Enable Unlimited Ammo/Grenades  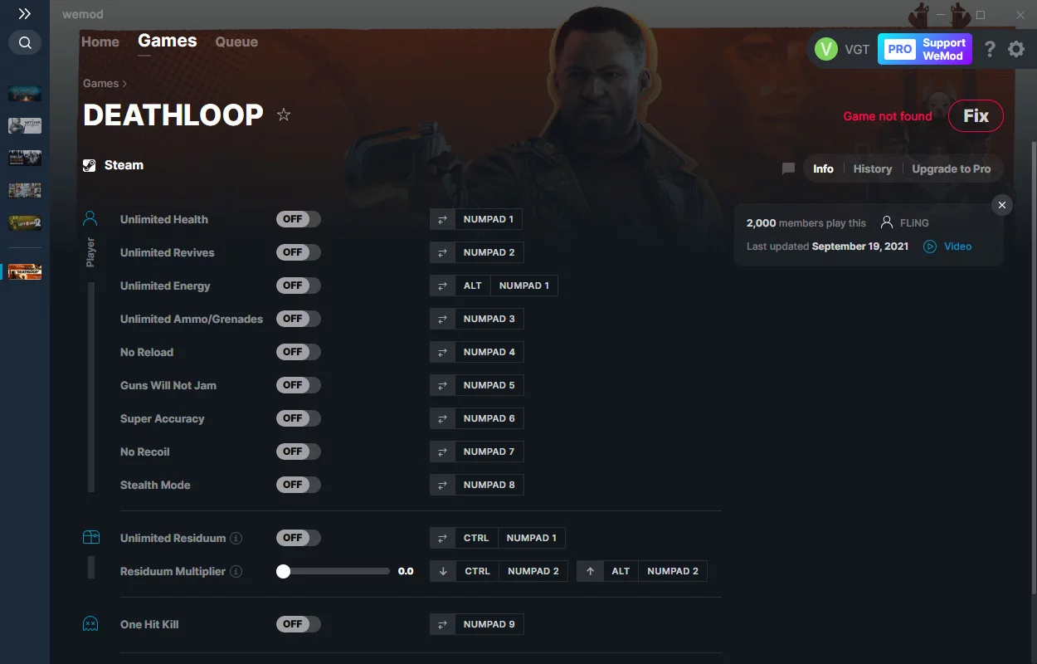pos(298,319)
